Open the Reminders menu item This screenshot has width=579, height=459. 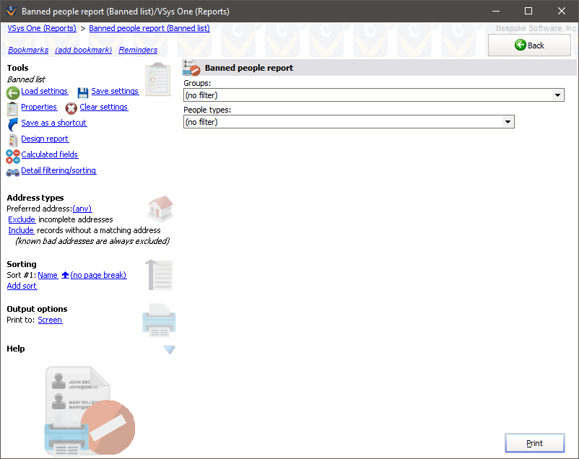click(x=137, y=50)
